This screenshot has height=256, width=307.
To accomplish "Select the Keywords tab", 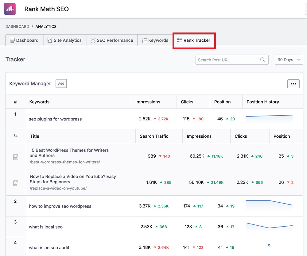I will (155, 40).
